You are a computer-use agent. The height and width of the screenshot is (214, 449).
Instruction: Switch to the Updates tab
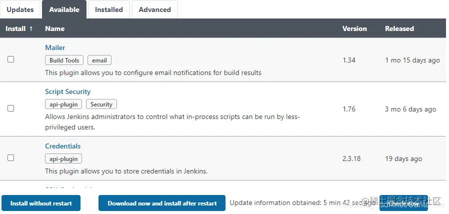pyautogui.click(x=20, y=9)
